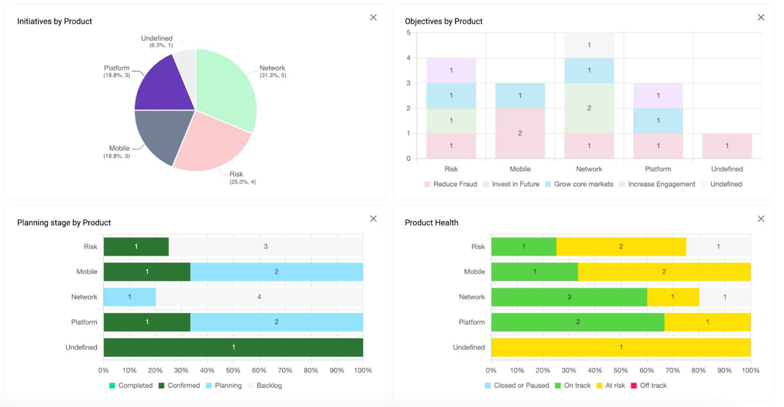Toggle Undefined legend in Objectives chart
This screenshot has width=784, height=407.
722,184
